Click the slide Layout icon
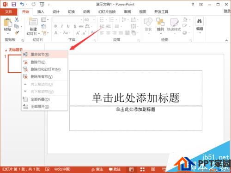 point(44,19)
